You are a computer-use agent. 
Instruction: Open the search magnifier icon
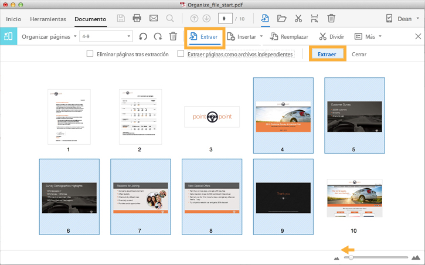pyautogui.click(x=170, y=18)
